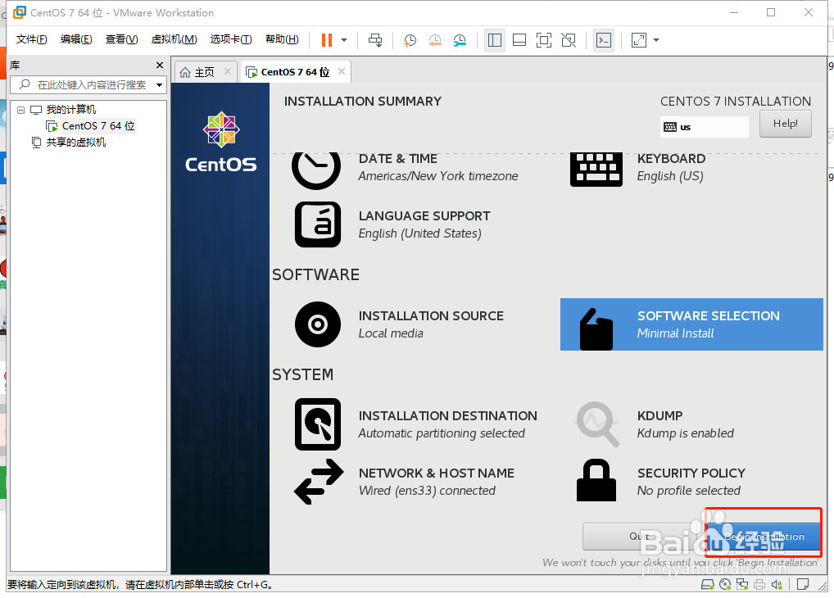Open the snapshot manager
The width and height of the screenshot is (834, 598).
click(460, 40)
